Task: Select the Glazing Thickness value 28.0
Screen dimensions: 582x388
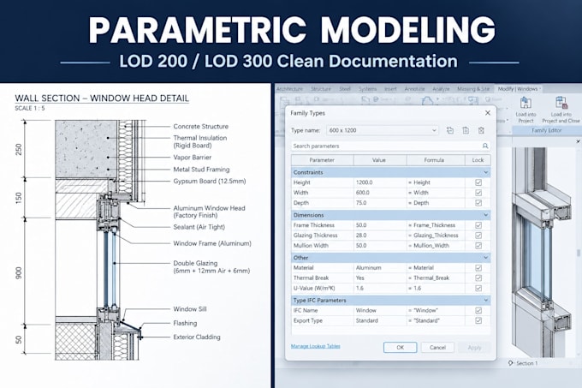Action: pos(380,236)
